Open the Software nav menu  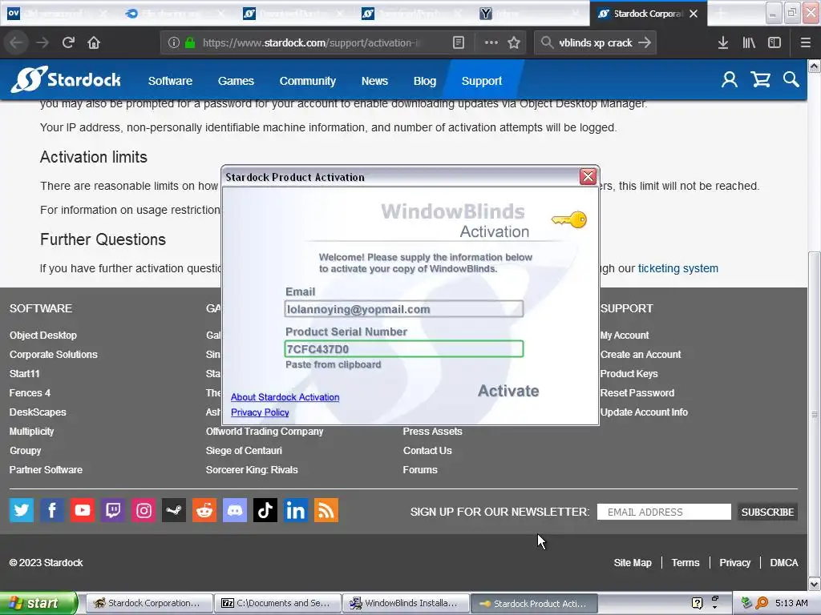click(170, 81)
